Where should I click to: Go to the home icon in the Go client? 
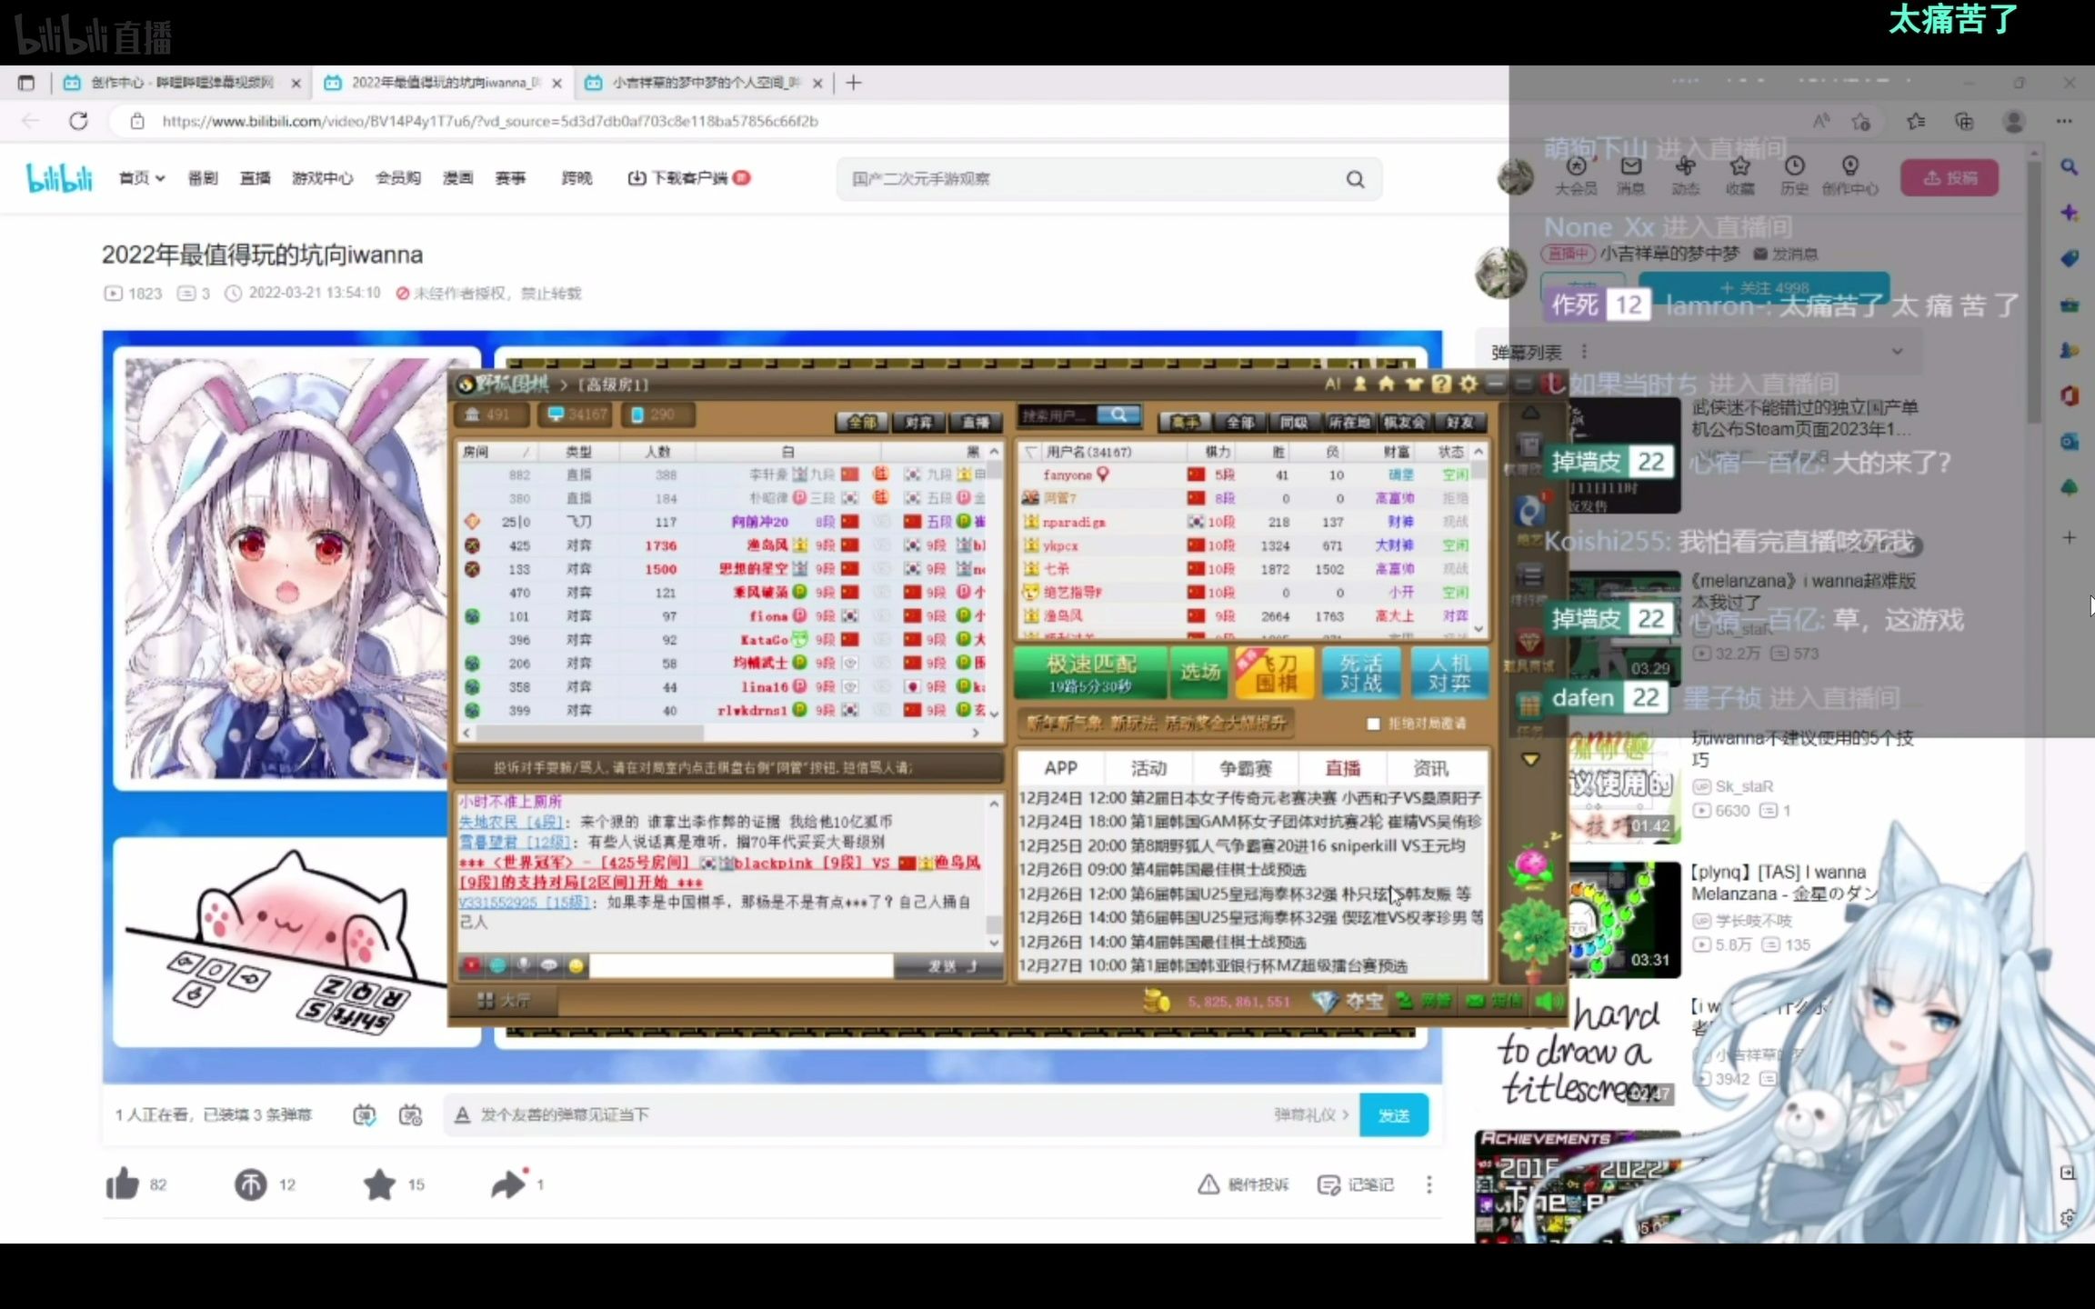tap(1386, 385)
